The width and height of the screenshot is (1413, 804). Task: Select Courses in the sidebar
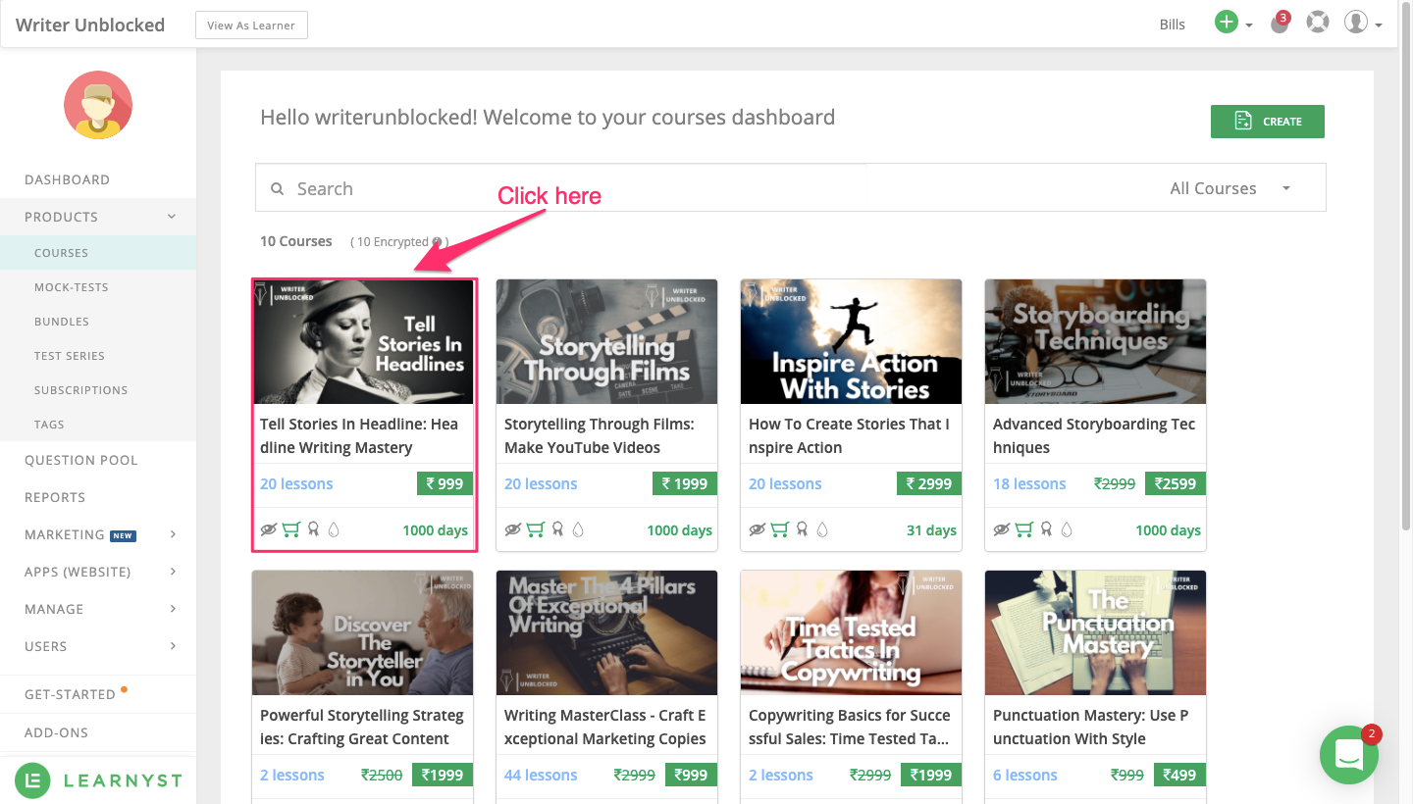tap(98, 253)
